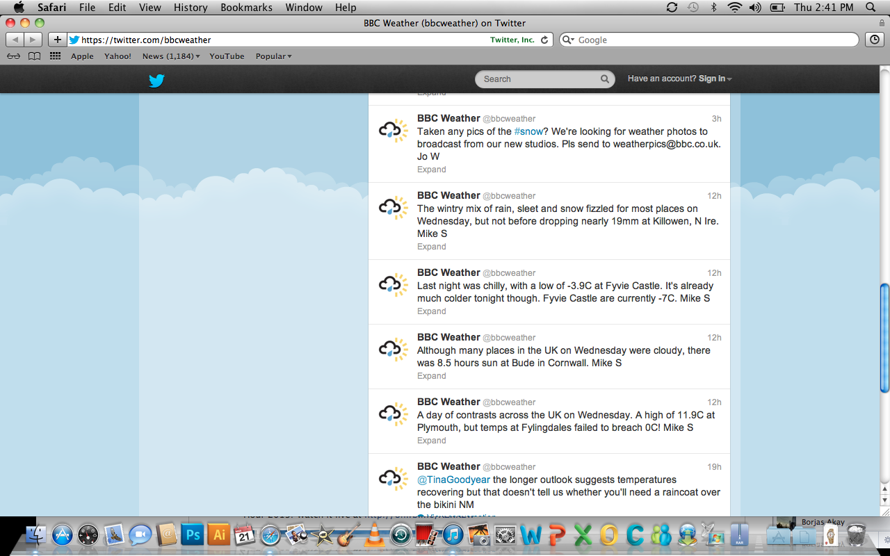Open iCal calendar in the Dock
890x556 pixels.
(x=244, y=534)
